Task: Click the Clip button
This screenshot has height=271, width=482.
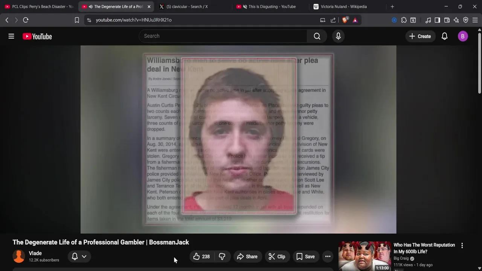Action: click(x=277, y=257)
